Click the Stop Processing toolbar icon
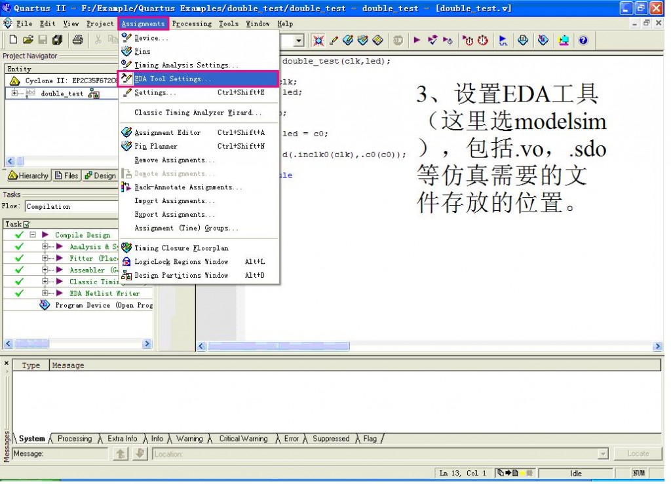 398,41
